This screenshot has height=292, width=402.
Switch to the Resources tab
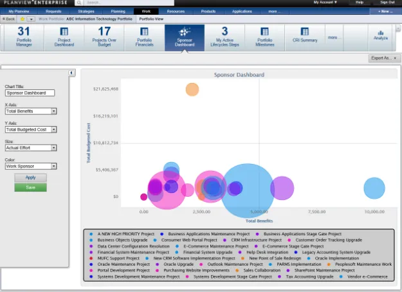coord(176,12)
